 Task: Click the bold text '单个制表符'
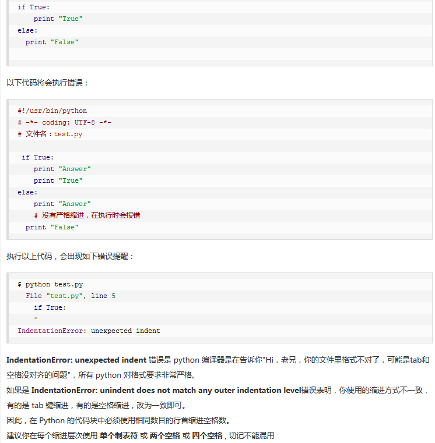click(x=118, y=435)
